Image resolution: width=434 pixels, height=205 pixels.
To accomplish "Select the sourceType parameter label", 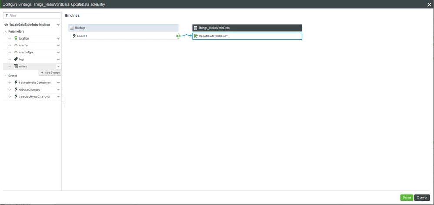I will tap(26, 52).
